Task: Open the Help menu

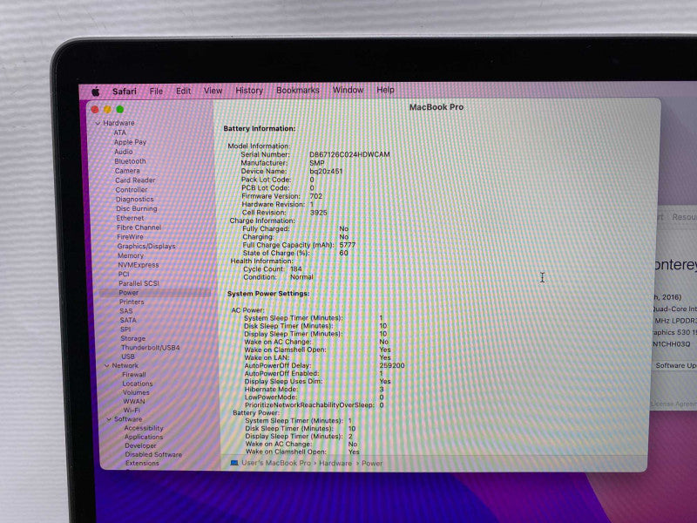Action: click(385, 90)
